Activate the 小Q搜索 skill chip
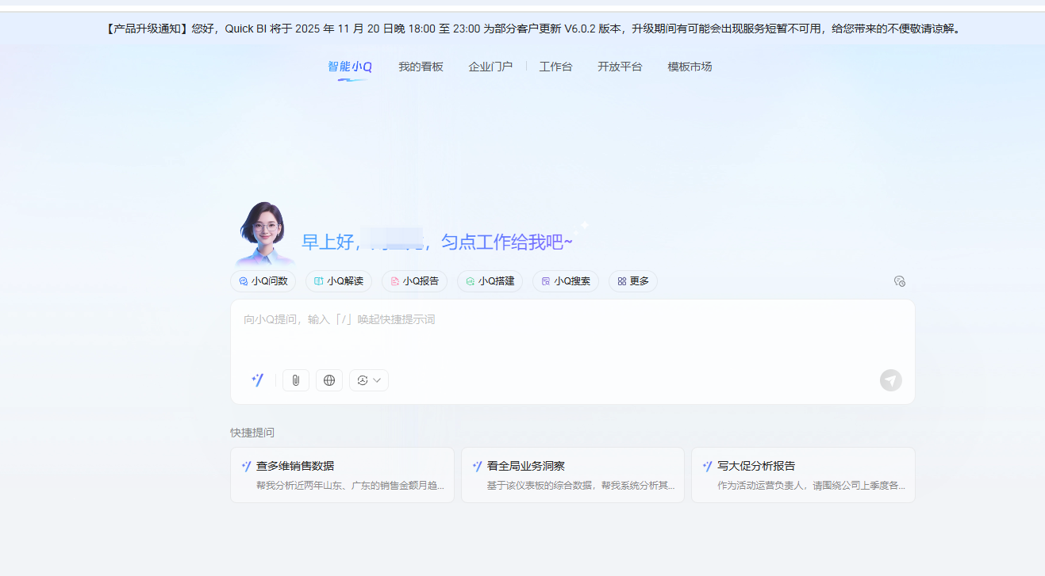Screen dimensions: 1045x576 [566, 281]
